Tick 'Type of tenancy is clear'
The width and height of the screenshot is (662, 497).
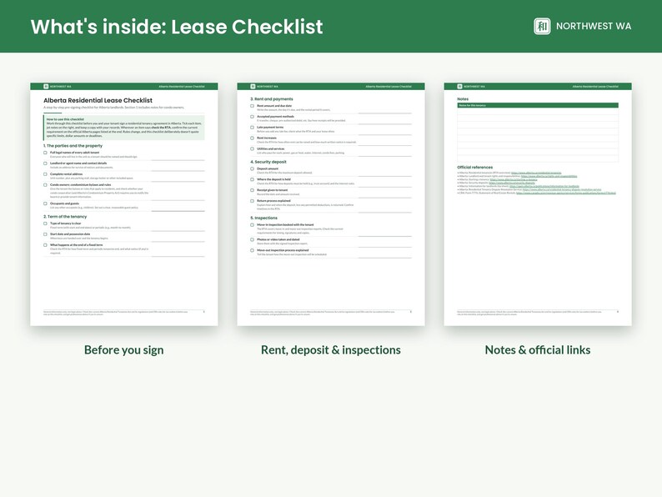[45, 223]
